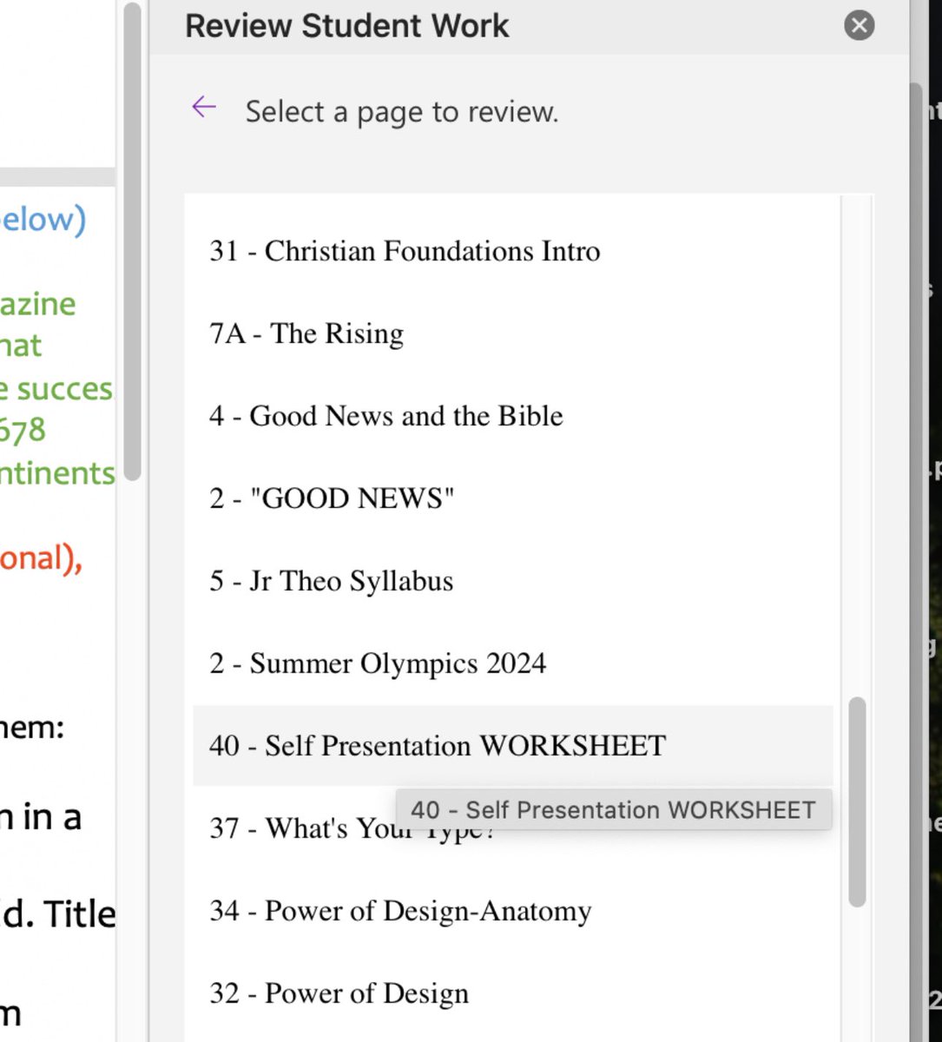Image resolution: width=942 pixels, height=1042 pixels.
Task: Open 40 - Self Presentation WORKSHEET row
Action: pyautogui.click(x=512, y=746)
